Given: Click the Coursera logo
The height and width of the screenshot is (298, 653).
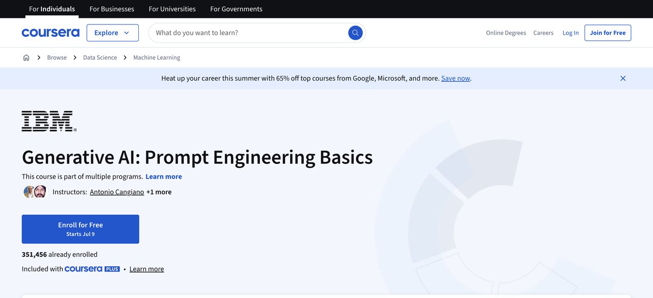Looking at the screenshot, I should (50, 32).
